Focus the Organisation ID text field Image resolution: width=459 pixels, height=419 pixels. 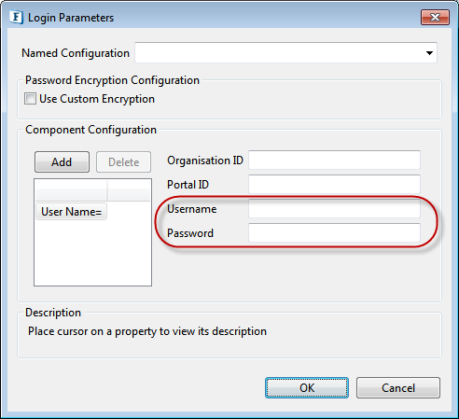[x=334, y=161]
